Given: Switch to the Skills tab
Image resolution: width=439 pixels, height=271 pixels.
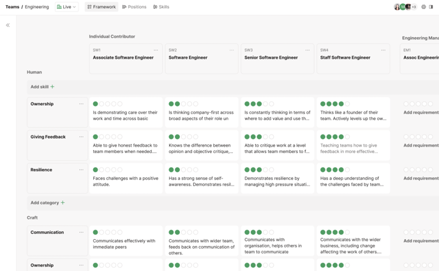Looking at the screenshot, I should [x=161, y=7].
